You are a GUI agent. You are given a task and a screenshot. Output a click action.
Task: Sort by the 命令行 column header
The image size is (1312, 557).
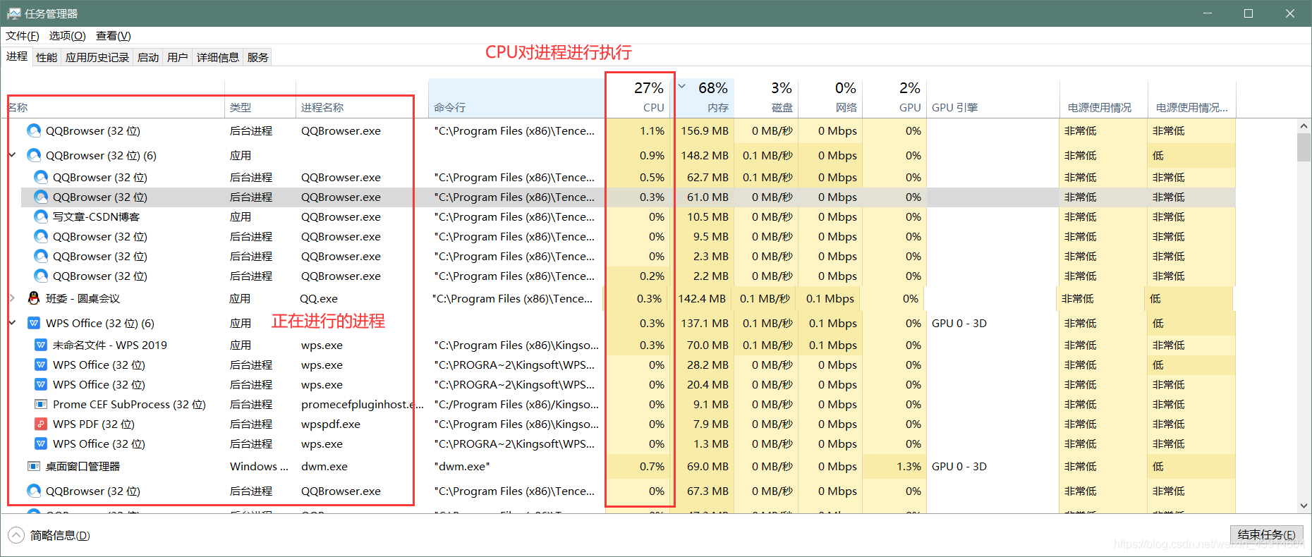click(x=516, y=99)
